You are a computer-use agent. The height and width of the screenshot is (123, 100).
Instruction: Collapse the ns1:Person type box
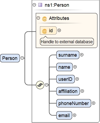pyautogui.click(x=34, y=5)
